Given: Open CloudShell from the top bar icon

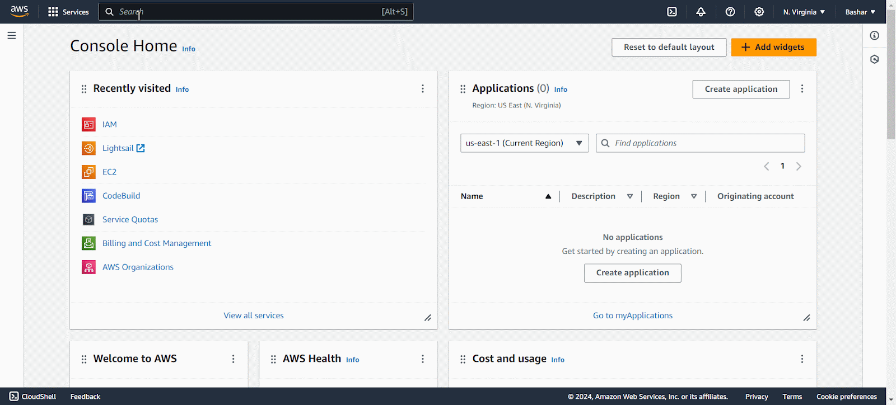Looking at the screenshot, I should coord(672,12).
